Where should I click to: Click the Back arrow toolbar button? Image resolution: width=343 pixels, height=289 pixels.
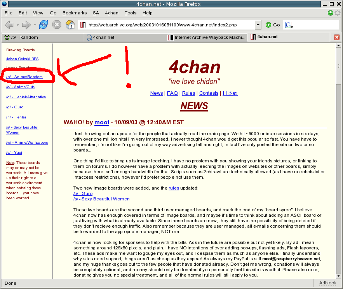point(9,25)
